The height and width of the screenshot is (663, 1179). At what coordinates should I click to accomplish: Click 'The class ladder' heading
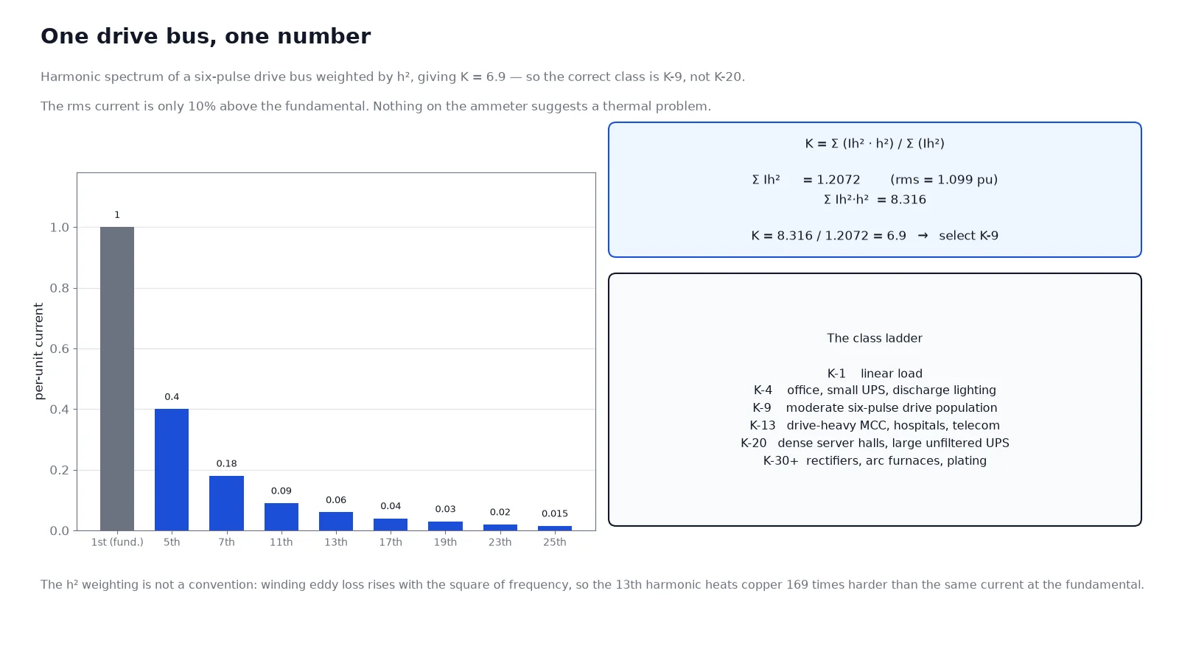pos(875,338)
